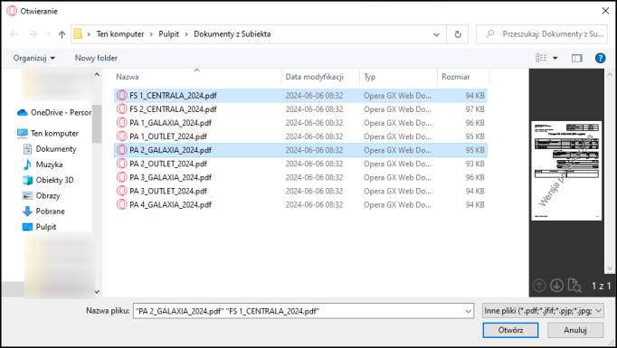Select 'Ten komputer' in navigation tree

[48, 133]
